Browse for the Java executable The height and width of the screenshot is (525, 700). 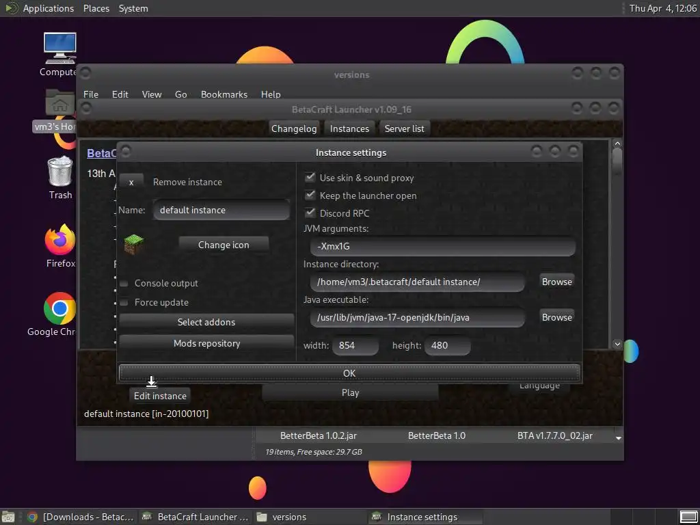(556, 317)
